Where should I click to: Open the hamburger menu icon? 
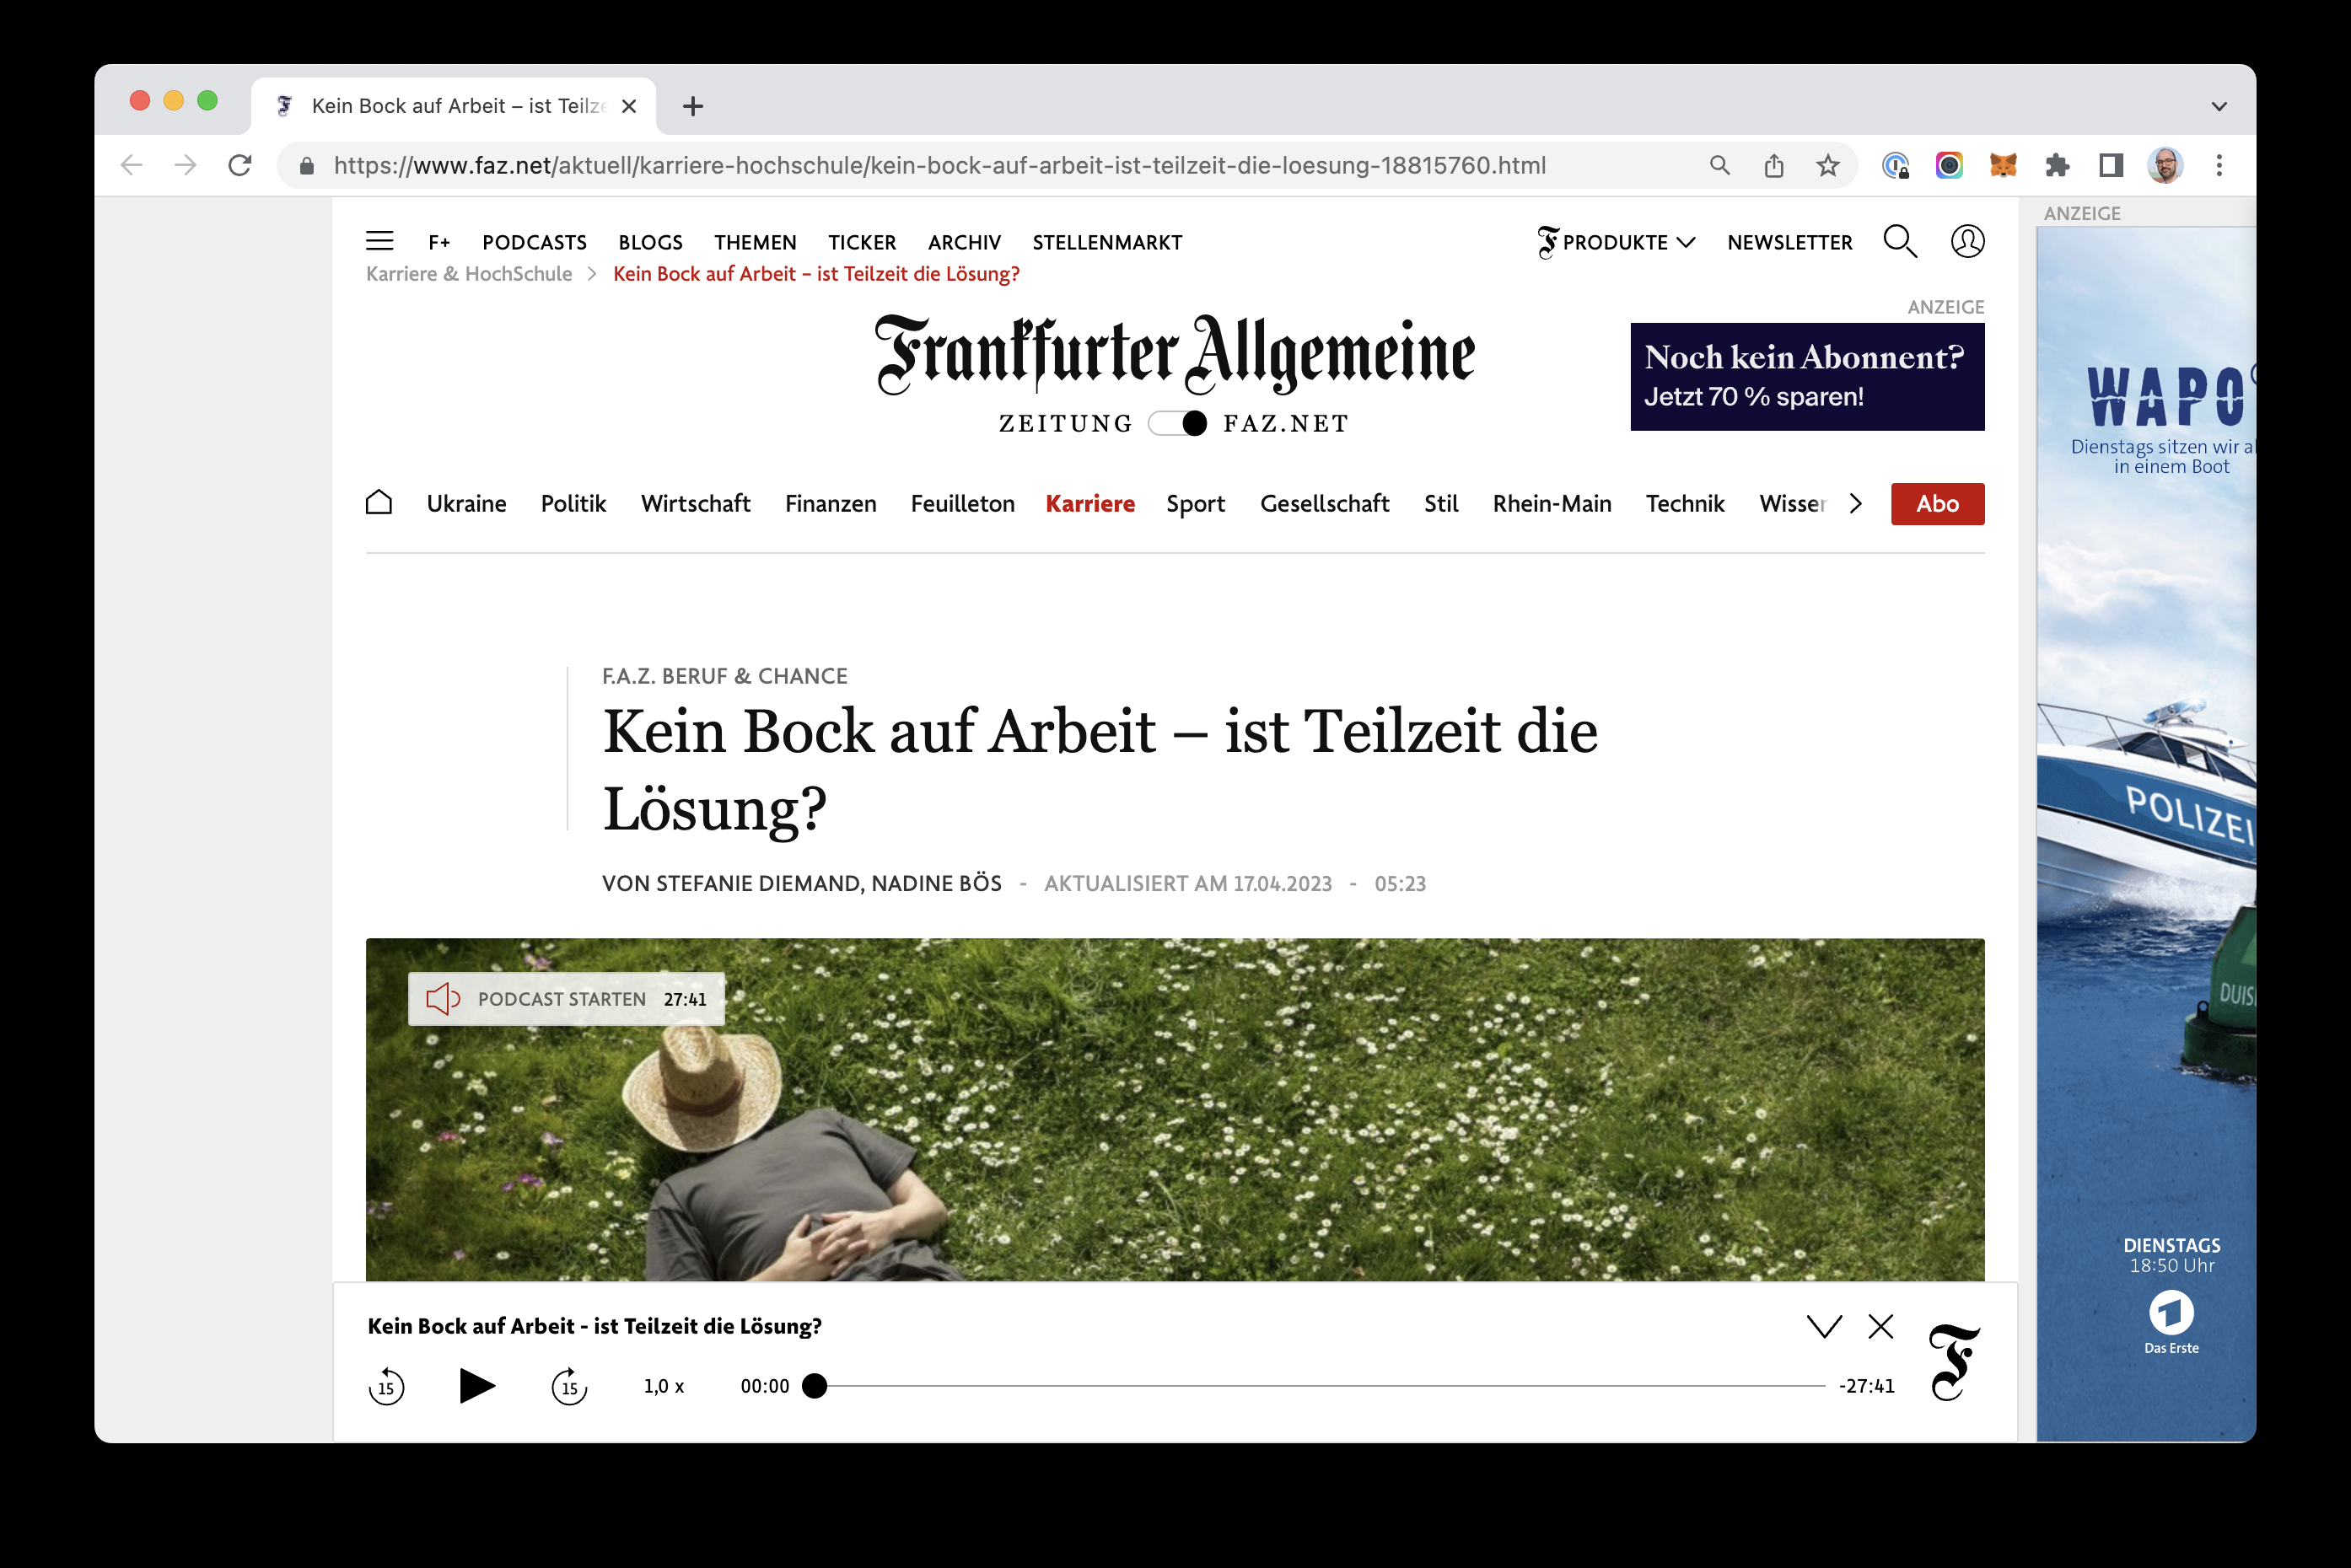coord(379,241)
